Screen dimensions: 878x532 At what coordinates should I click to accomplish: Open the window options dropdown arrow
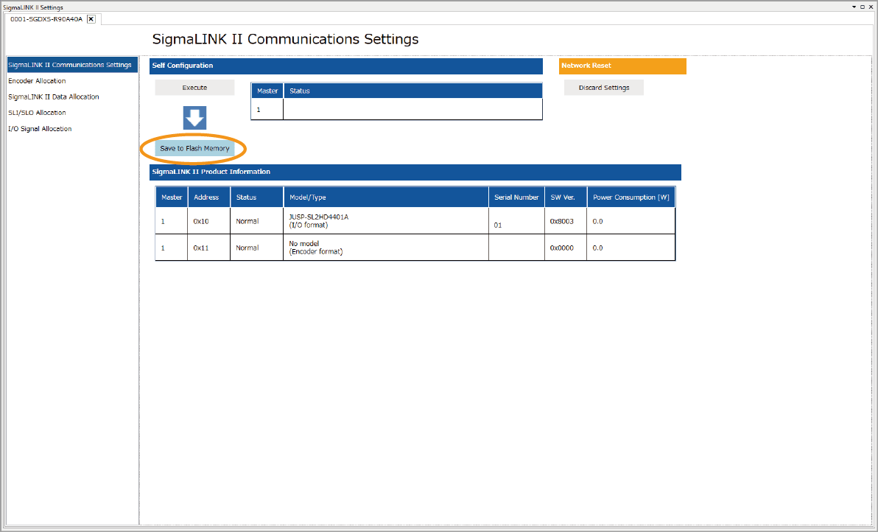coord(854,7)
